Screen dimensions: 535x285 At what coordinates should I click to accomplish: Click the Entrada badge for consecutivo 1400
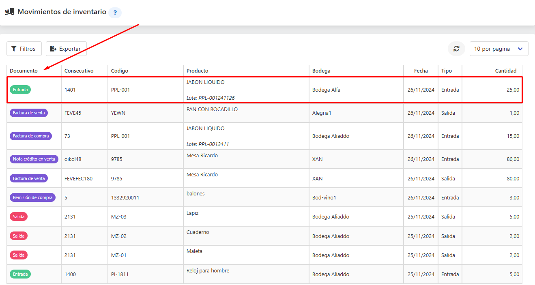tap(20, 274)
